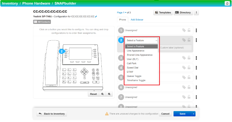
Task: Select the number 3 button circle
Action: click(x=121, y=58)
